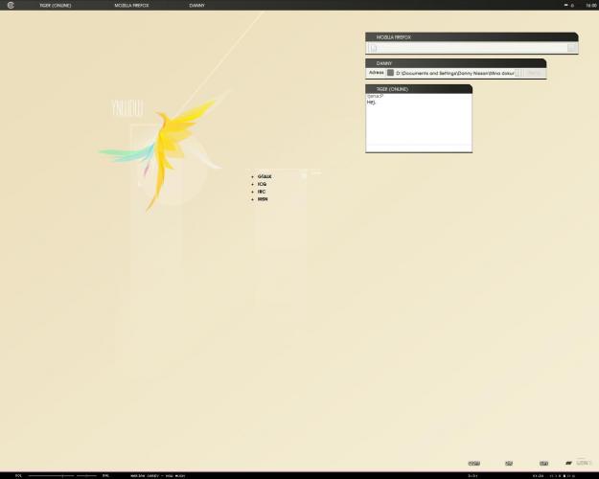Click the circular logo icon in top-left corner
Viewport: 599px width, 479px height.
11,5
